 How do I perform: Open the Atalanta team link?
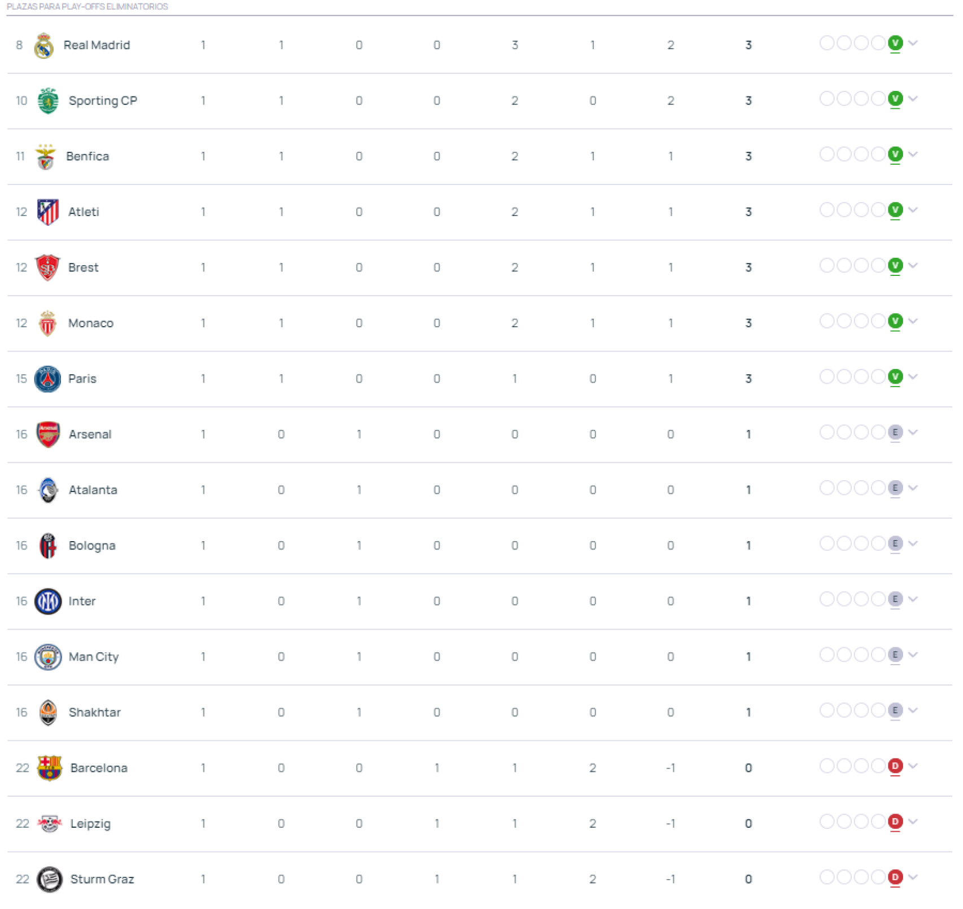93,490
